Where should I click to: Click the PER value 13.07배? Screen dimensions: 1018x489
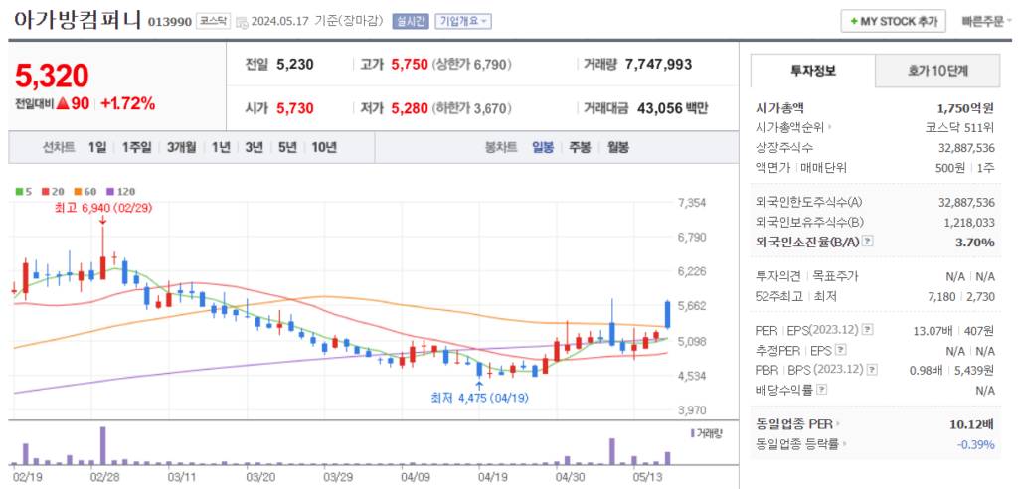point(932,331)
